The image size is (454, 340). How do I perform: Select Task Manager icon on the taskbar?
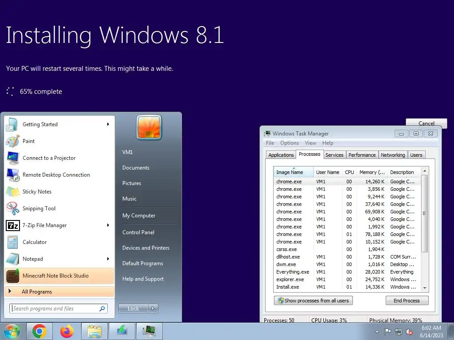149,331
